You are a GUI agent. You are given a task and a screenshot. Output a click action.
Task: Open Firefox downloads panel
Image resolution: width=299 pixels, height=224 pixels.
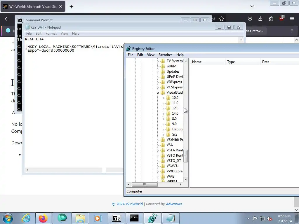260,19
